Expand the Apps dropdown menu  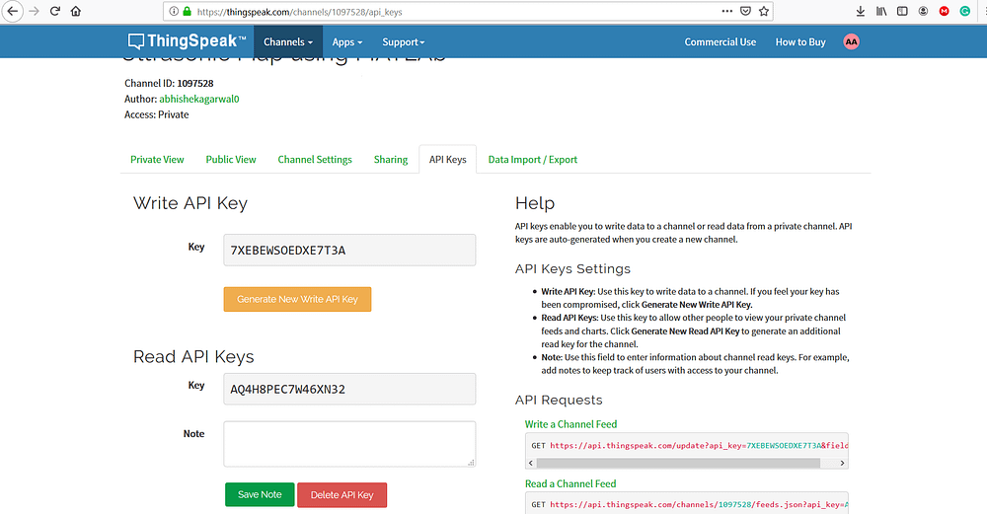pos(346,42)
